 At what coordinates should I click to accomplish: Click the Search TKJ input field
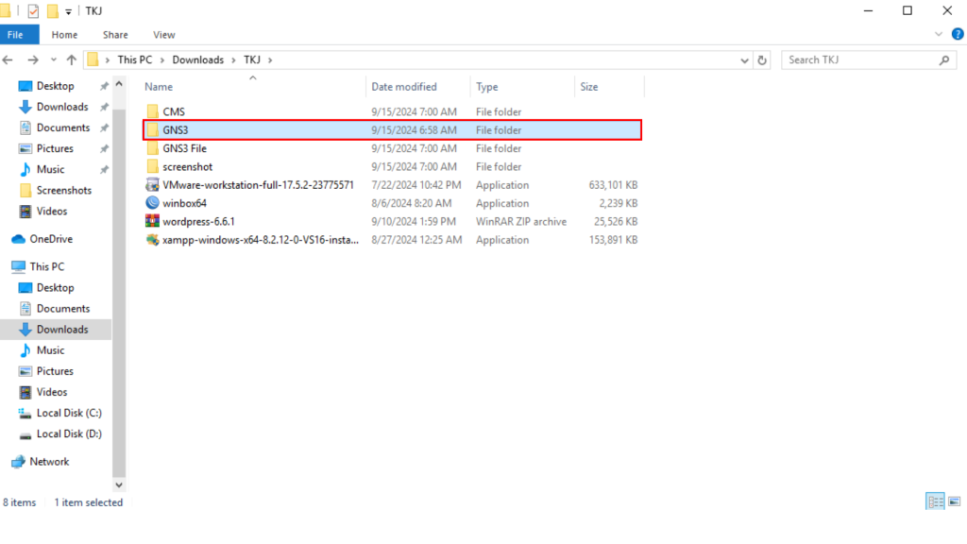(859, 59)
